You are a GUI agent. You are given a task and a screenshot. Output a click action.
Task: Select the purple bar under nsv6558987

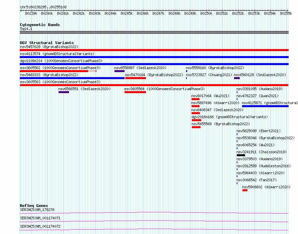click(x=120, y=71)
